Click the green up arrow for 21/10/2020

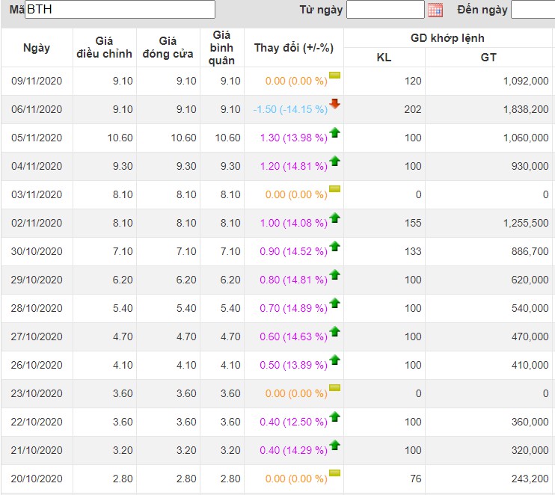(335, 446)
